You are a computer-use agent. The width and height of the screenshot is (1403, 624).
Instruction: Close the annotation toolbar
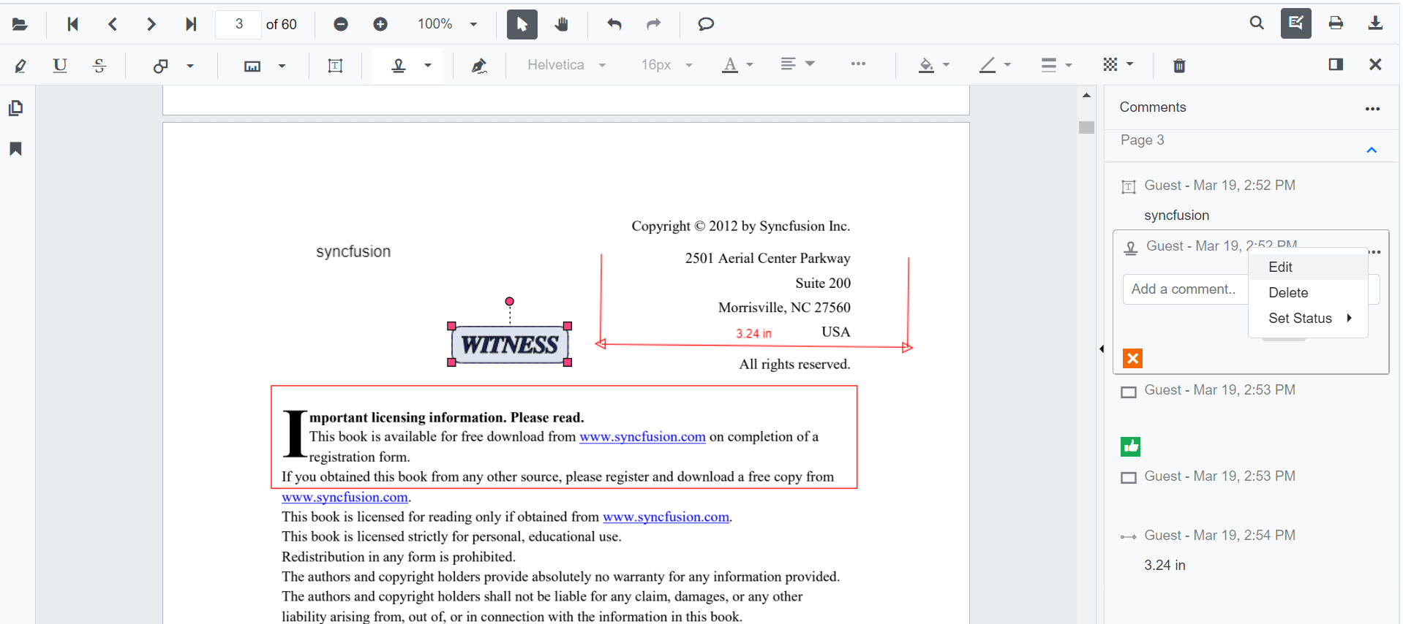tap(1375, 64)
